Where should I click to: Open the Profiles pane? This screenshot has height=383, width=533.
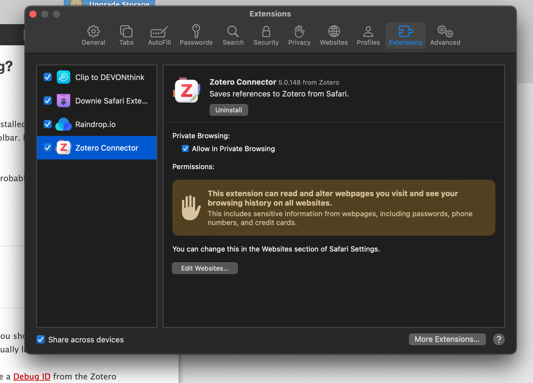pyautogui.click(x=368, y=36)
